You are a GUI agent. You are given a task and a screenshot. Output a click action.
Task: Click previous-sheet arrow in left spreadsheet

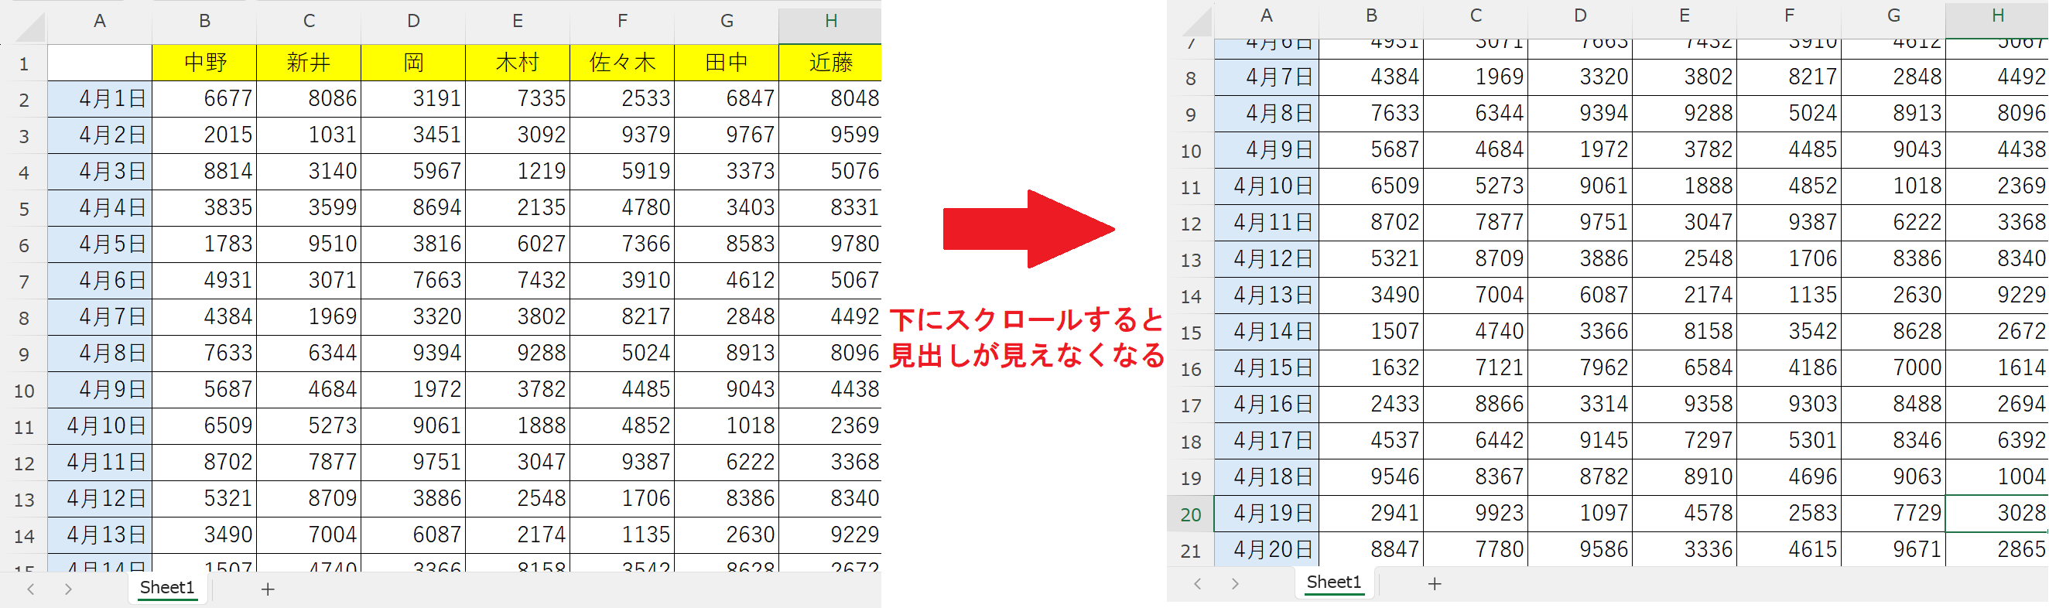(x=30, y=589)
